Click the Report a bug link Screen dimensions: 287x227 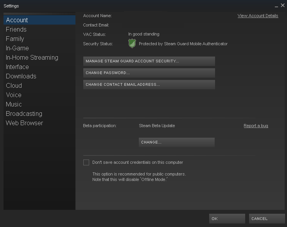click(x=256, y=126)
